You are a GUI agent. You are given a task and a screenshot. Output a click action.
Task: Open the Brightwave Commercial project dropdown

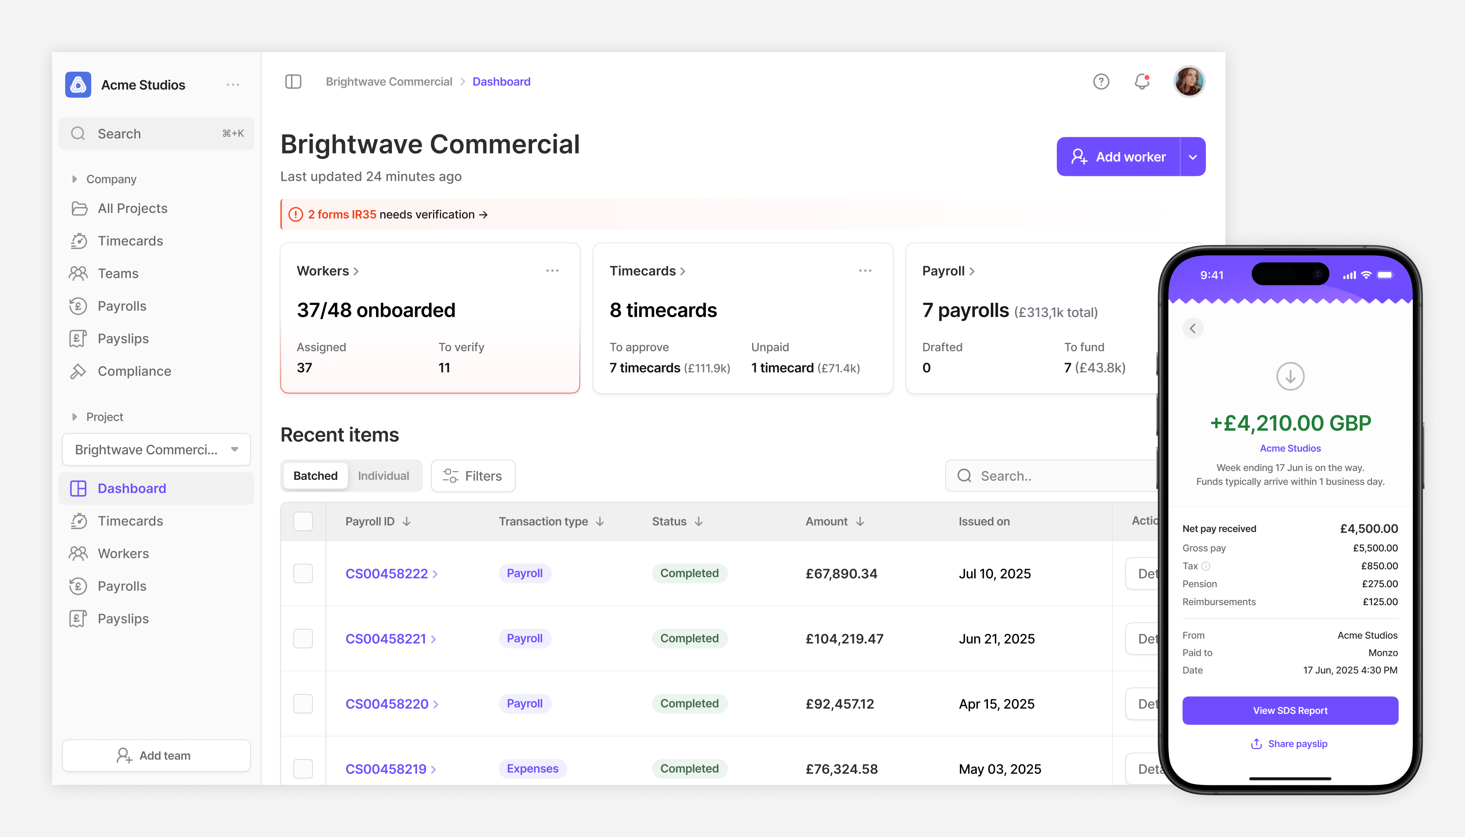156,449
